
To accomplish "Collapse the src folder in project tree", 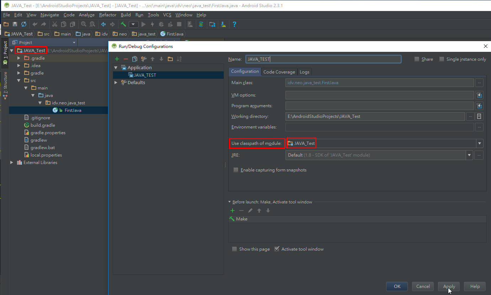I will pyautogui.click(x=19, y=81).
